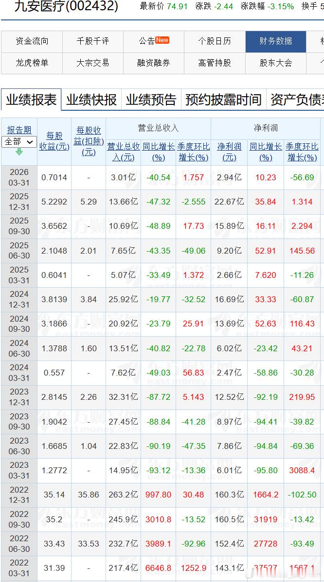The height and width of the screenshot is (582, 324).
Task: Sort by 净利润(元) column header
Action: click(x=229, y=152)
